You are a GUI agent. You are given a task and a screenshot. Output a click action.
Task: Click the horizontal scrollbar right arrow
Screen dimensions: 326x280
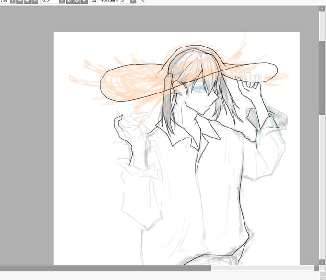point(316,268)
